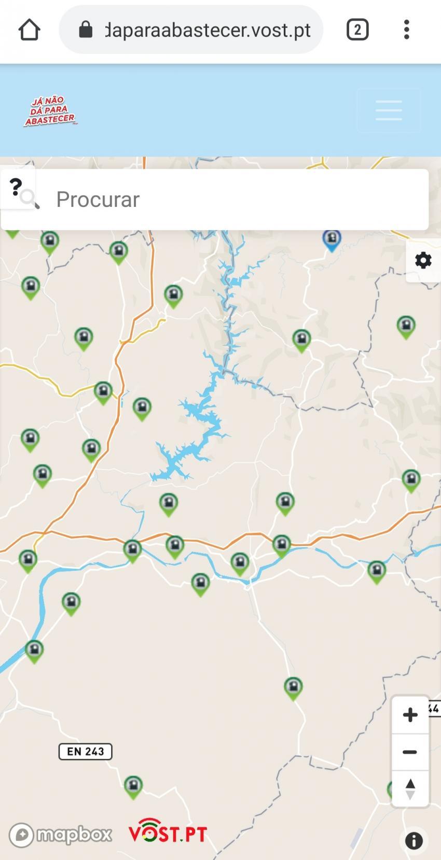The height and width of the screenshot is (860, 441).
Task: Open the browser tab switcher showing 2
Action: 357,30
